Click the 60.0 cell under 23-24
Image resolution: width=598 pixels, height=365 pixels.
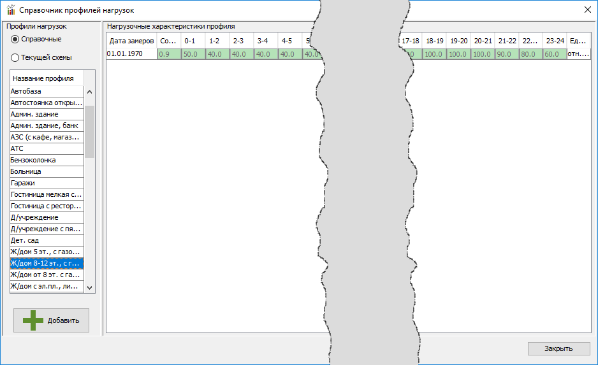click(x=555, y=54)
